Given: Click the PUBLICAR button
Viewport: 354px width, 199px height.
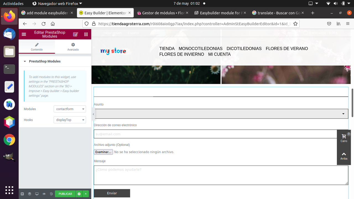Looking at the screenshot, I should click(65, 194).
